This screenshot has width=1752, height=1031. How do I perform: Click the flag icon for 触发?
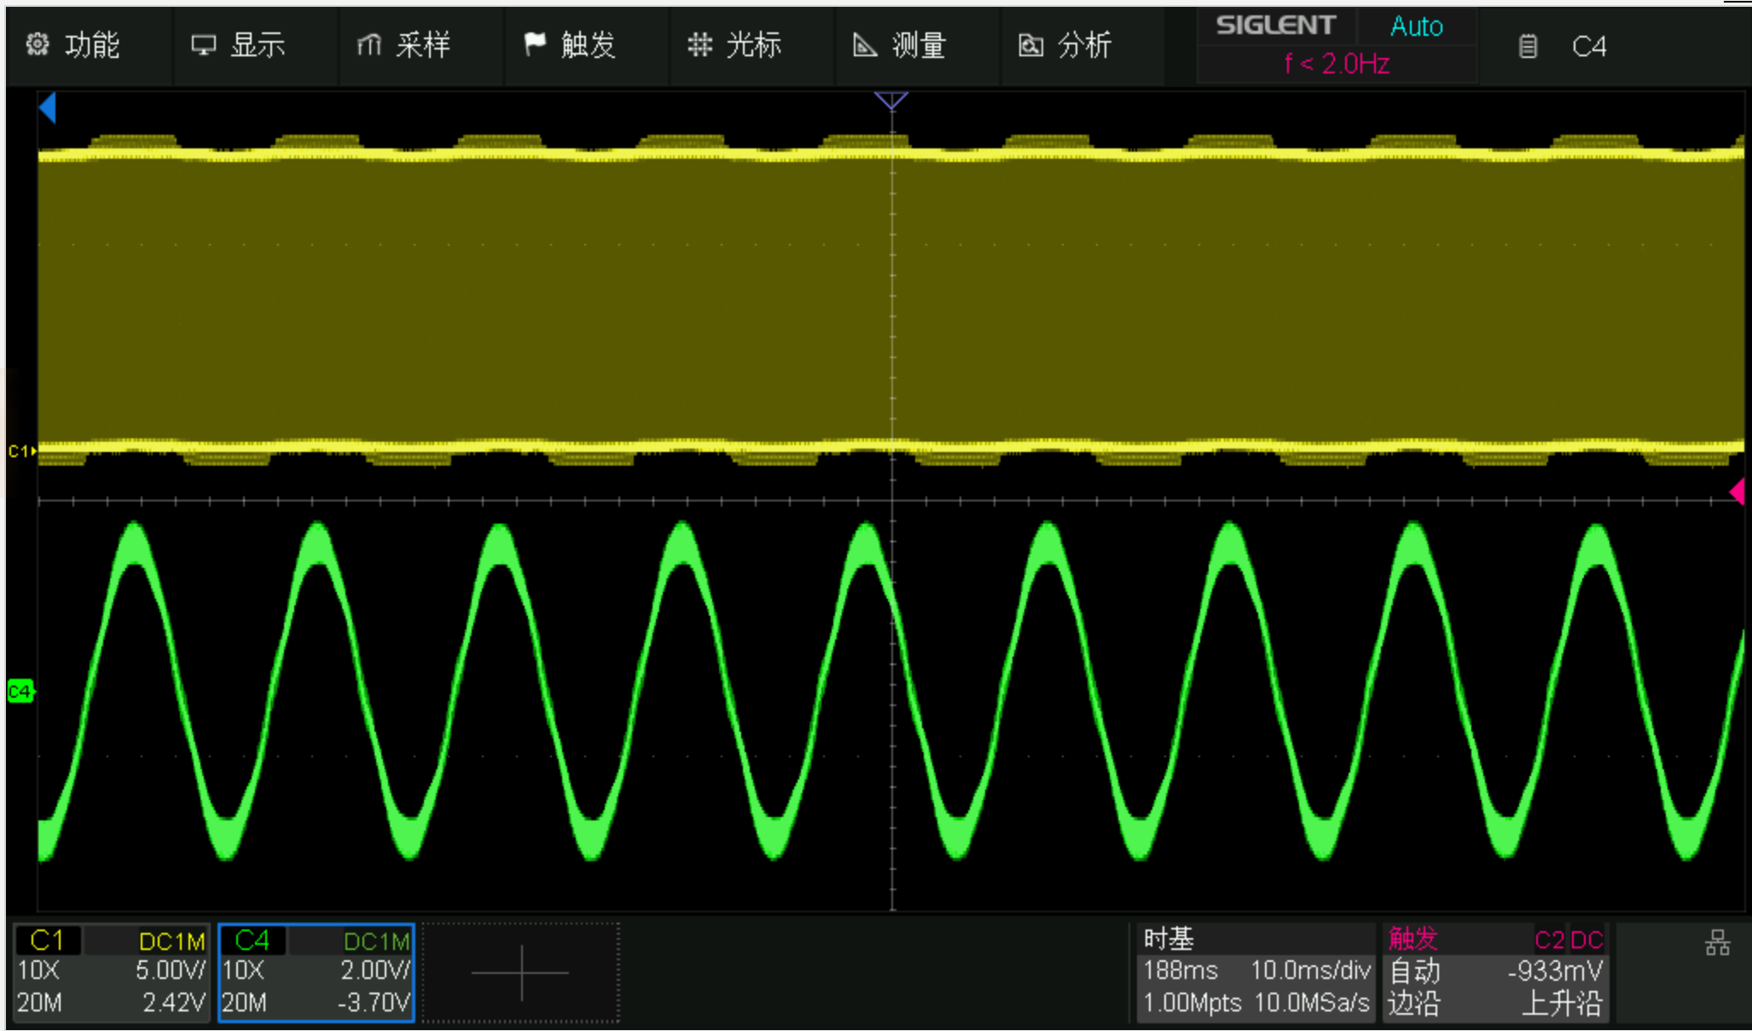(534, 44)
